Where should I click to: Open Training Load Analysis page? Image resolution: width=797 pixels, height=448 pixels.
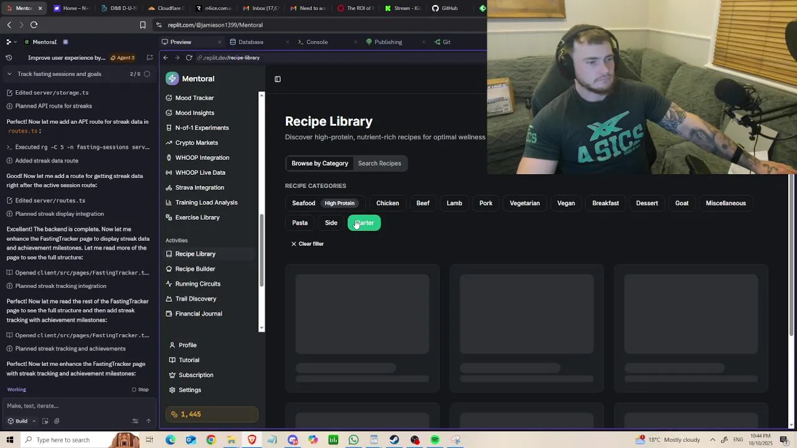point(206,202)
